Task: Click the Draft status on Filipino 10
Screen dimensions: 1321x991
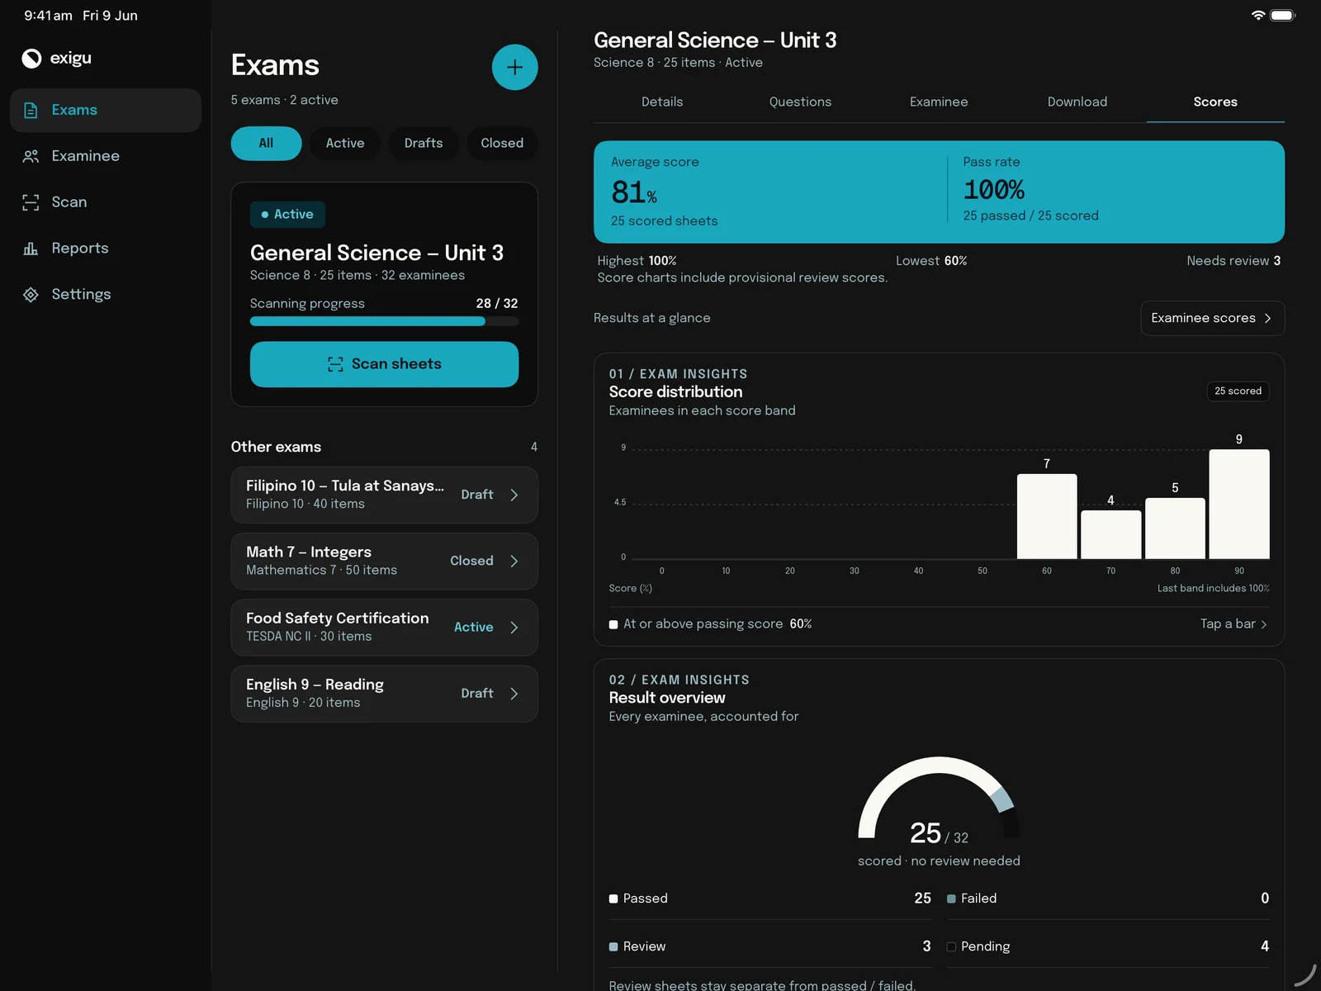Action: pos(477,495)
